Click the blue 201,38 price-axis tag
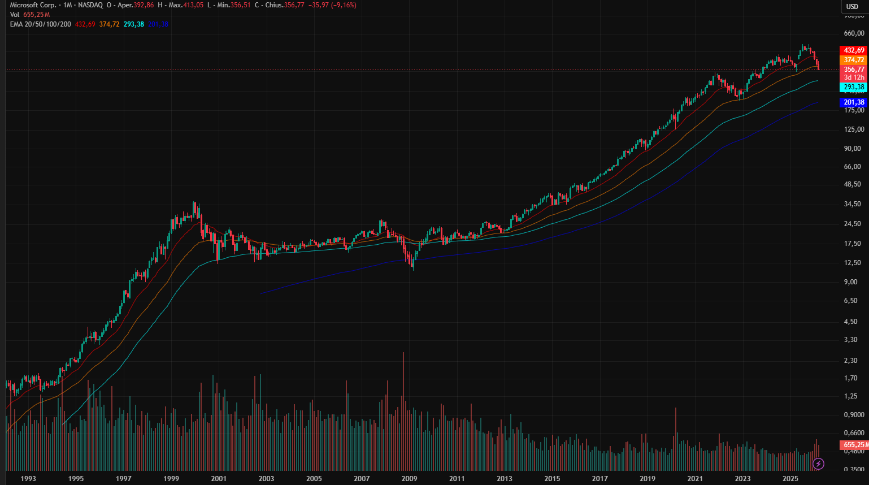Image resolution: width=869 pixels, height=485 pixels. [x=854, y=102]
